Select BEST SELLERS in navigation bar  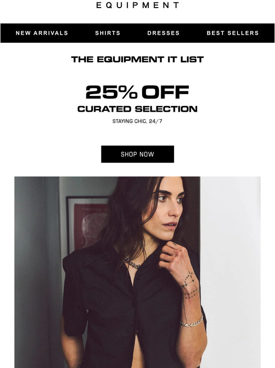click(233, 33)
